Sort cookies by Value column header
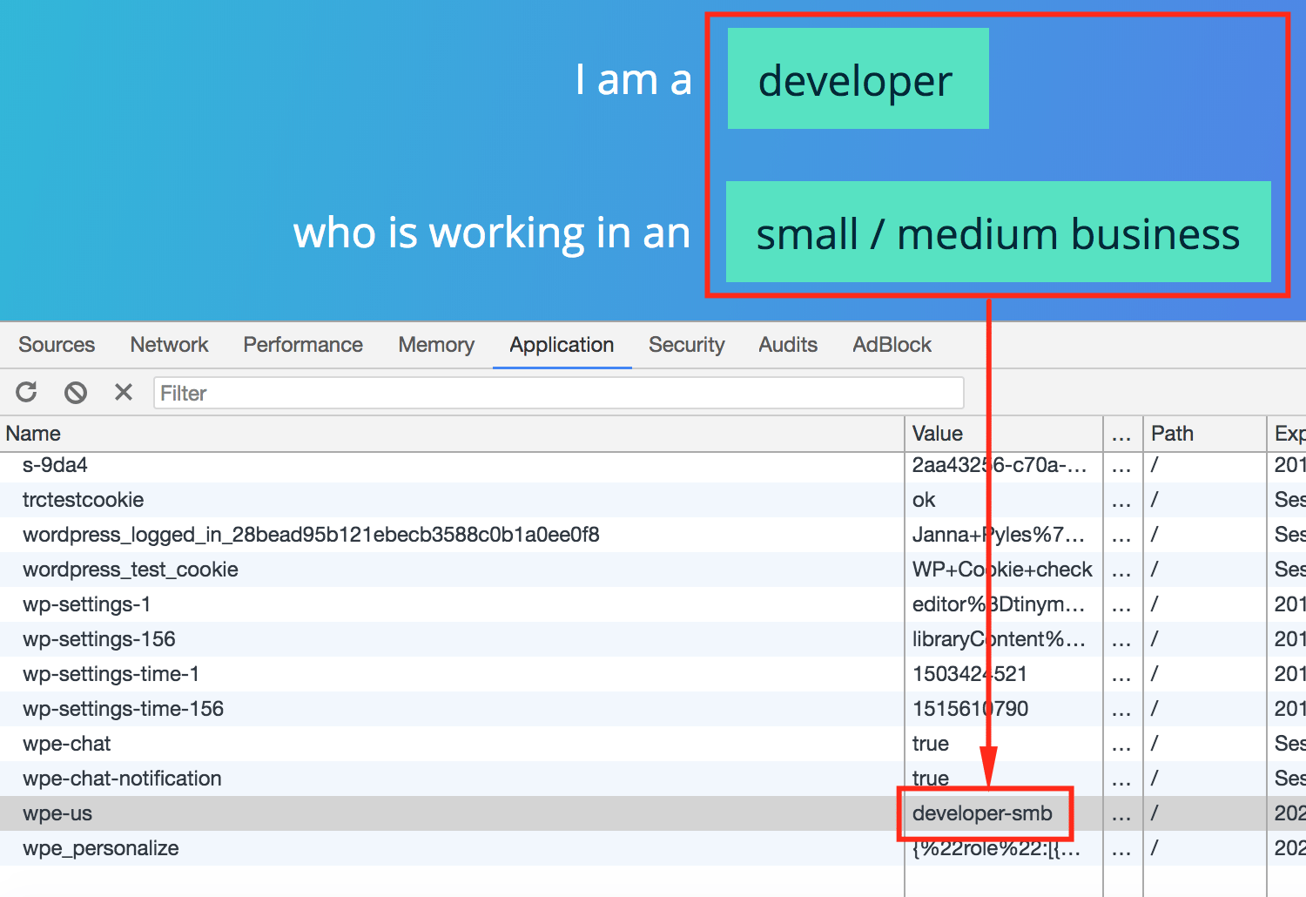The width and height of the screenshot is (1306, 897). [937, 434]
